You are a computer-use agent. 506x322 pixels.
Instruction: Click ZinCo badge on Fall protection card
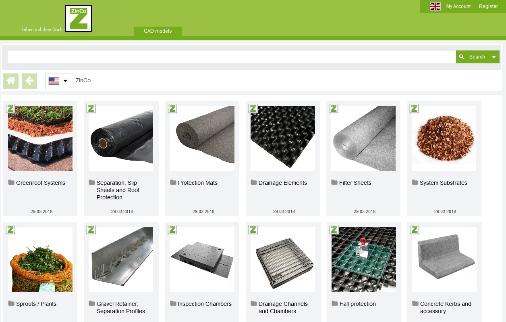point(334,229)
